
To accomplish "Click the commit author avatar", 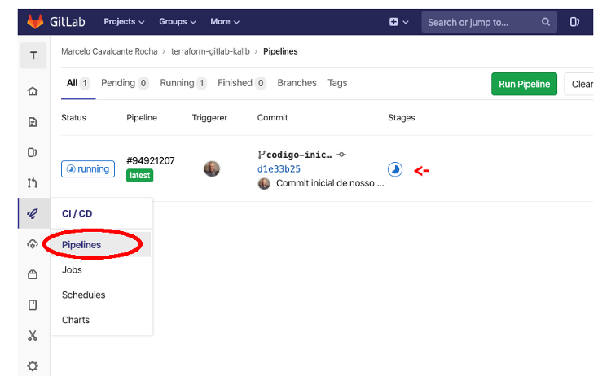I will pyautogui.click(x=264, y=183).
